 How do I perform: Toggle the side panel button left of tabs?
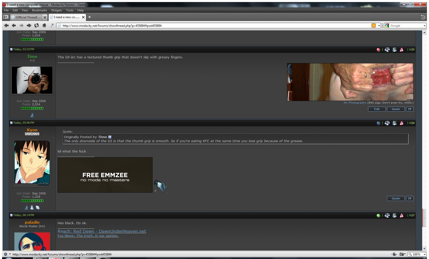(6, 17)
